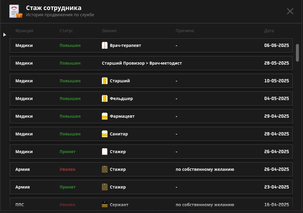The width and height of the screenshot is (303, 213).
Task: Click the Дата column header
Action: [x=269, y=31]
